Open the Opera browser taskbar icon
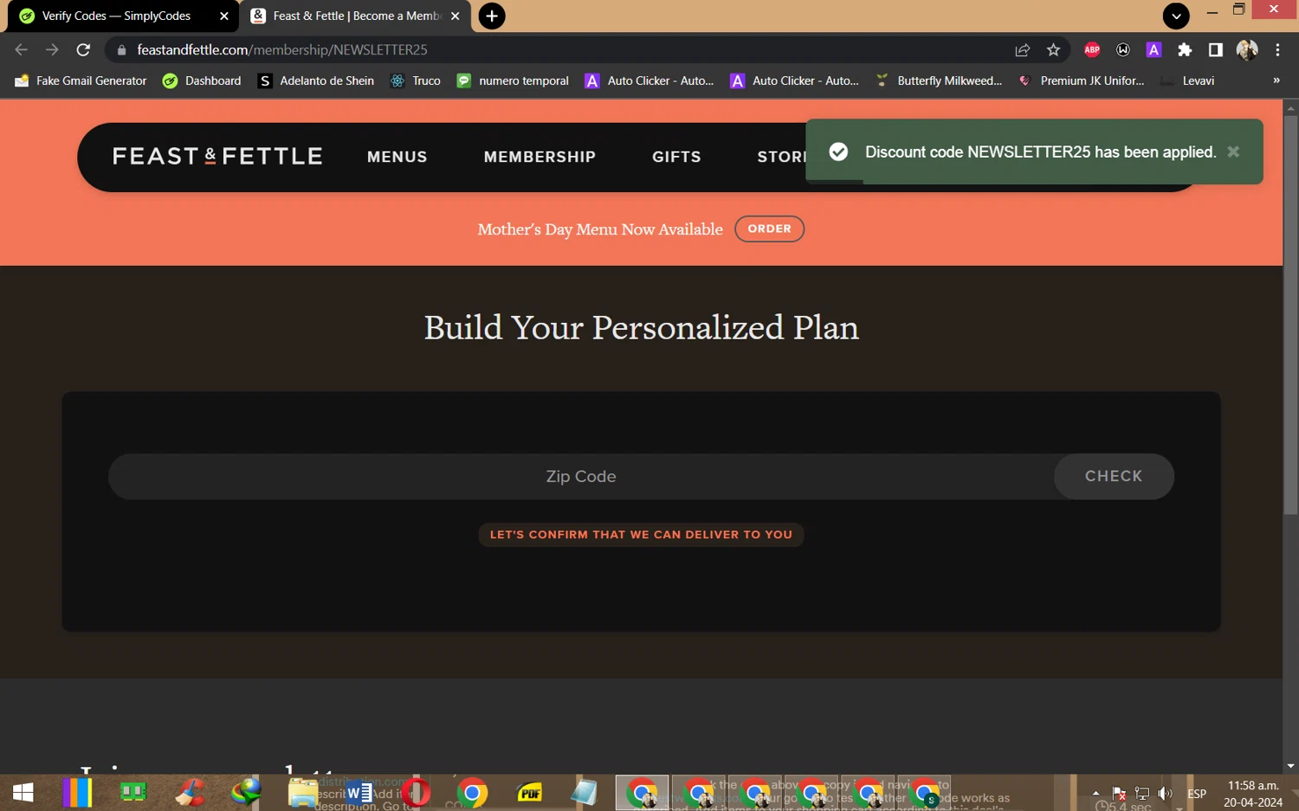Viewport: 1299px width, 811px height. tap(416, 792)
